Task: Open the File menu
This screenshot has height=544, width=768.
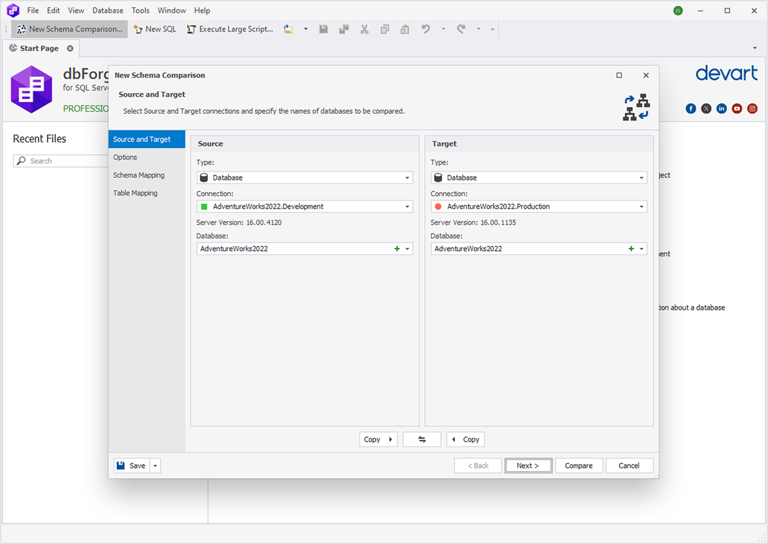Action: [x=33, y=10]
